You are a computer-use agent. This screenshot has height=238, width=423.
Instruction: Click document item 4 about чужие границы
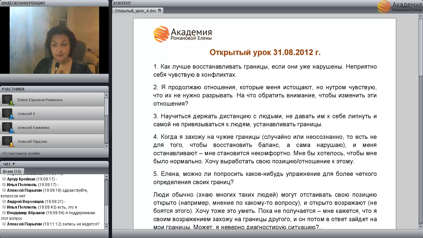[x=265, y=149]
